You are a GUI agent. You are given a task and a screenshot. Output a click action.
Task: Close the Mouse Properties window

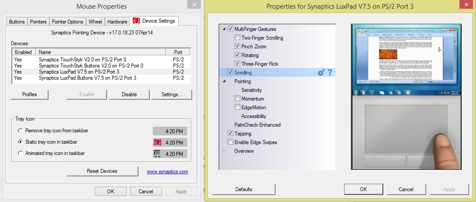[194, 4]
